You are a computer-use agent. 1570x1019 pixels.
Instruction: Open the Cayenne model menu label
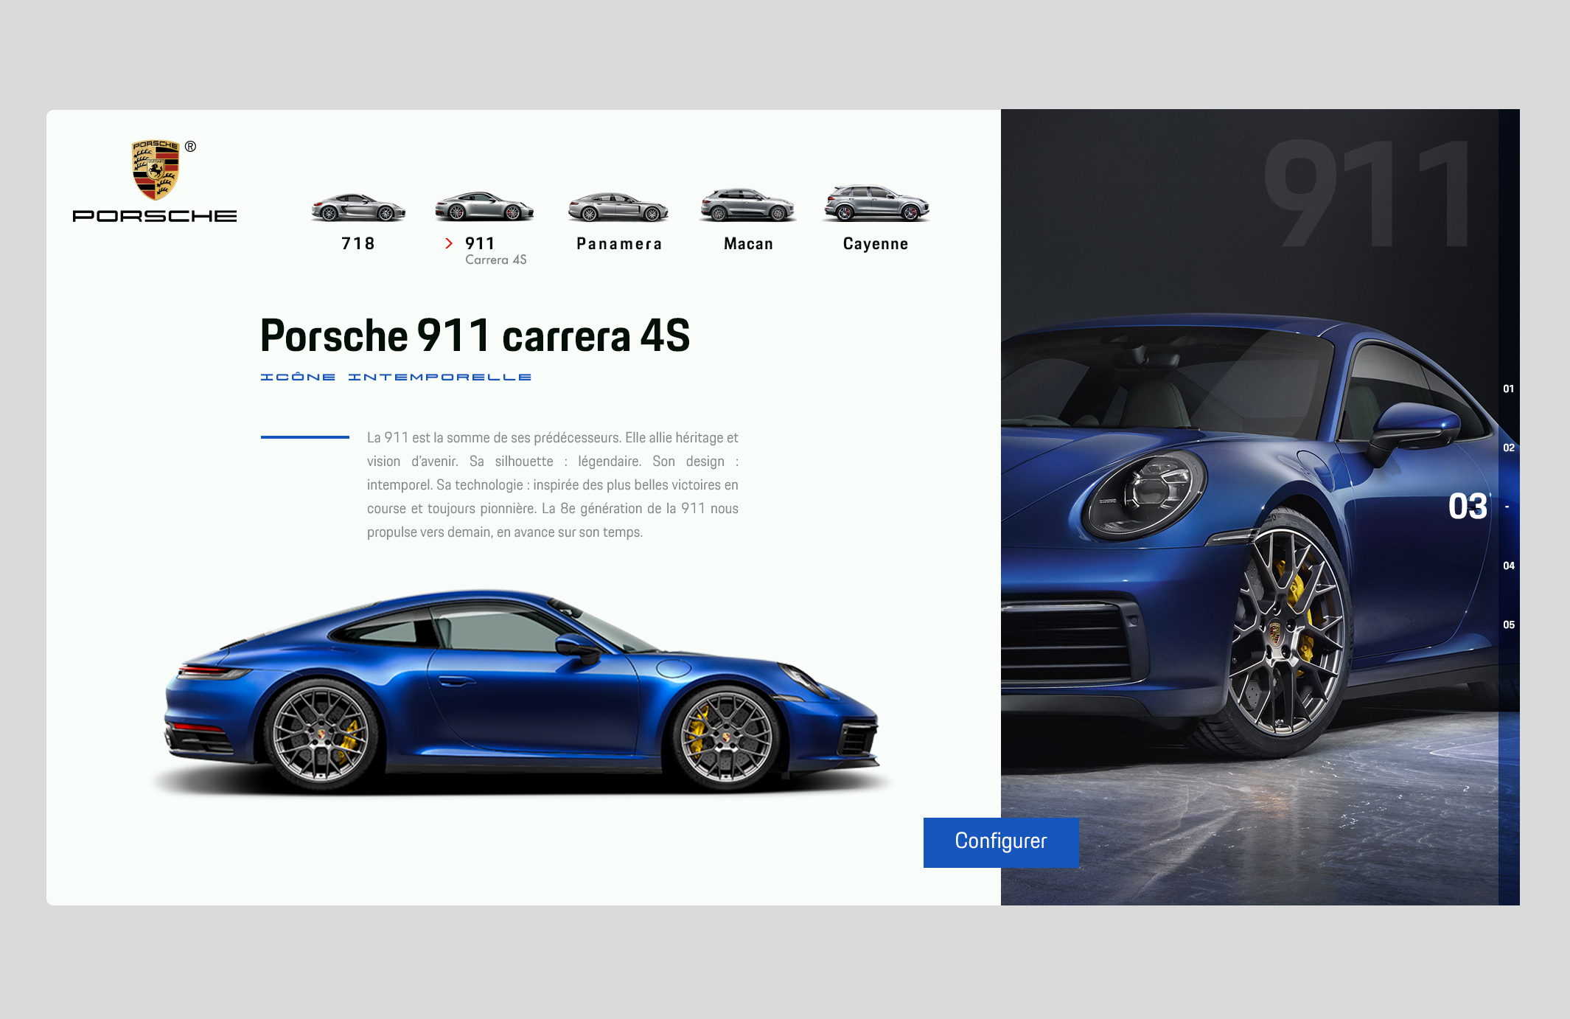[x=876, y=244]
